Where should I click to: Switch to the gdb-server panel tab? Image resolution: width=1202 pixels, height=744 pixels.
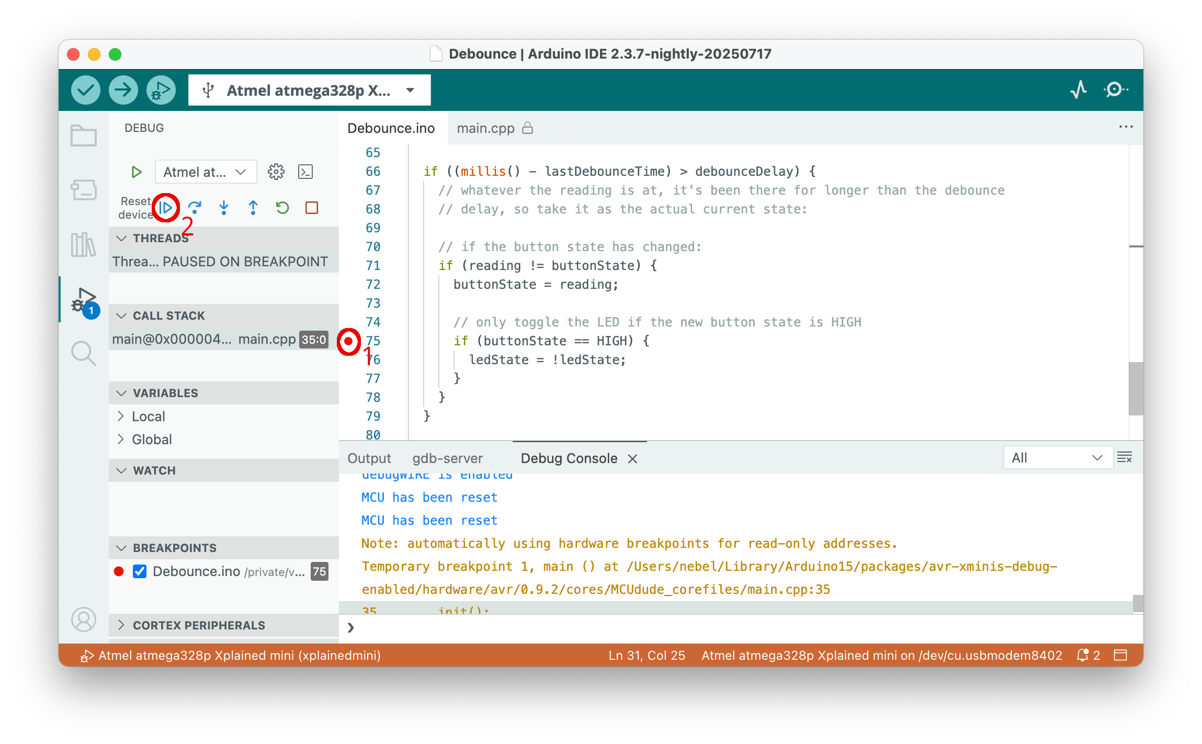pos(447,458)
